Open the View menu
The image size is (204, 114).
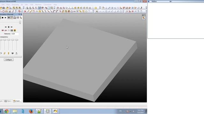[8, 4]
